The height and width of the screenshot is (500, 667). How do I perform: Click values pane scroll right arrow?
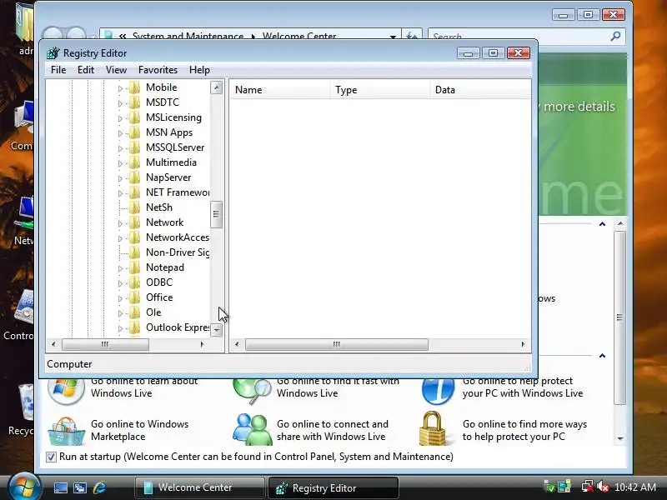tap(524, 344)
